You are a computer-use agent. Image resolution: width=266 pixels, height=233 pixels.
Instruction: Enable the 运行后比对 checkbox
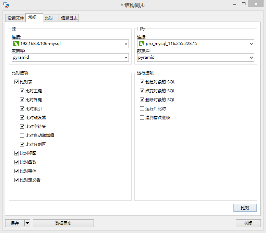(142, 109)
